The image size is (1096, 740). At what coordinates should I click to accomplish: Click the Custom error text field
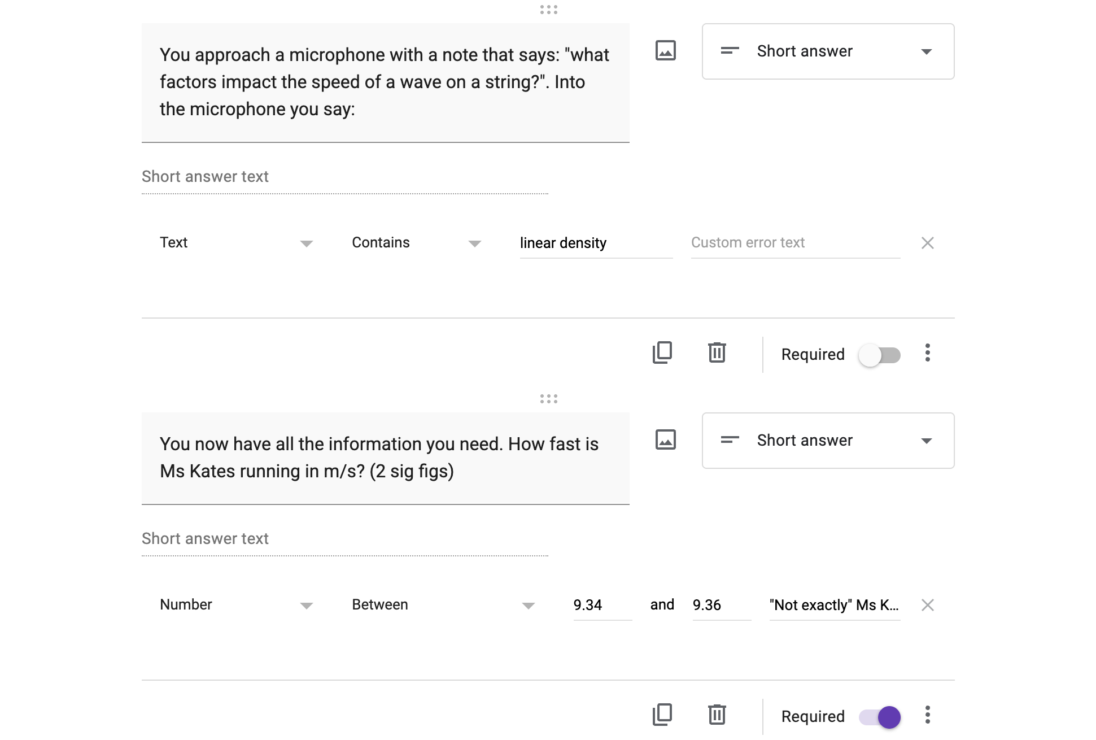796,243
